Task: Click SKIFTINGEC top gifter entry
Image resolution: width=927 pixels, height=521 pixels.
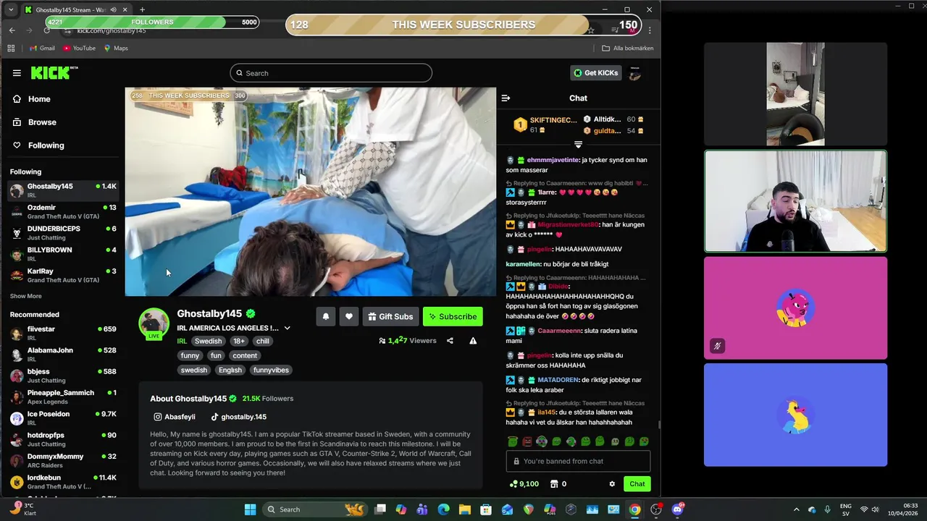Action: tap(545, 124)
